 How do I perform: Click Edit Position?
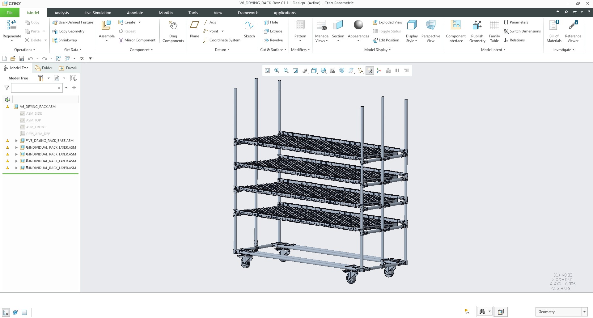pyautogui.click(x=386, y=40)
